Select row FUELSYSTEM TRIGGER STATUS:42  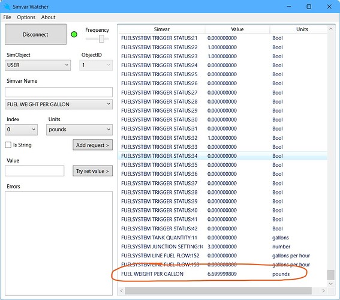click(x=223, y=229)
